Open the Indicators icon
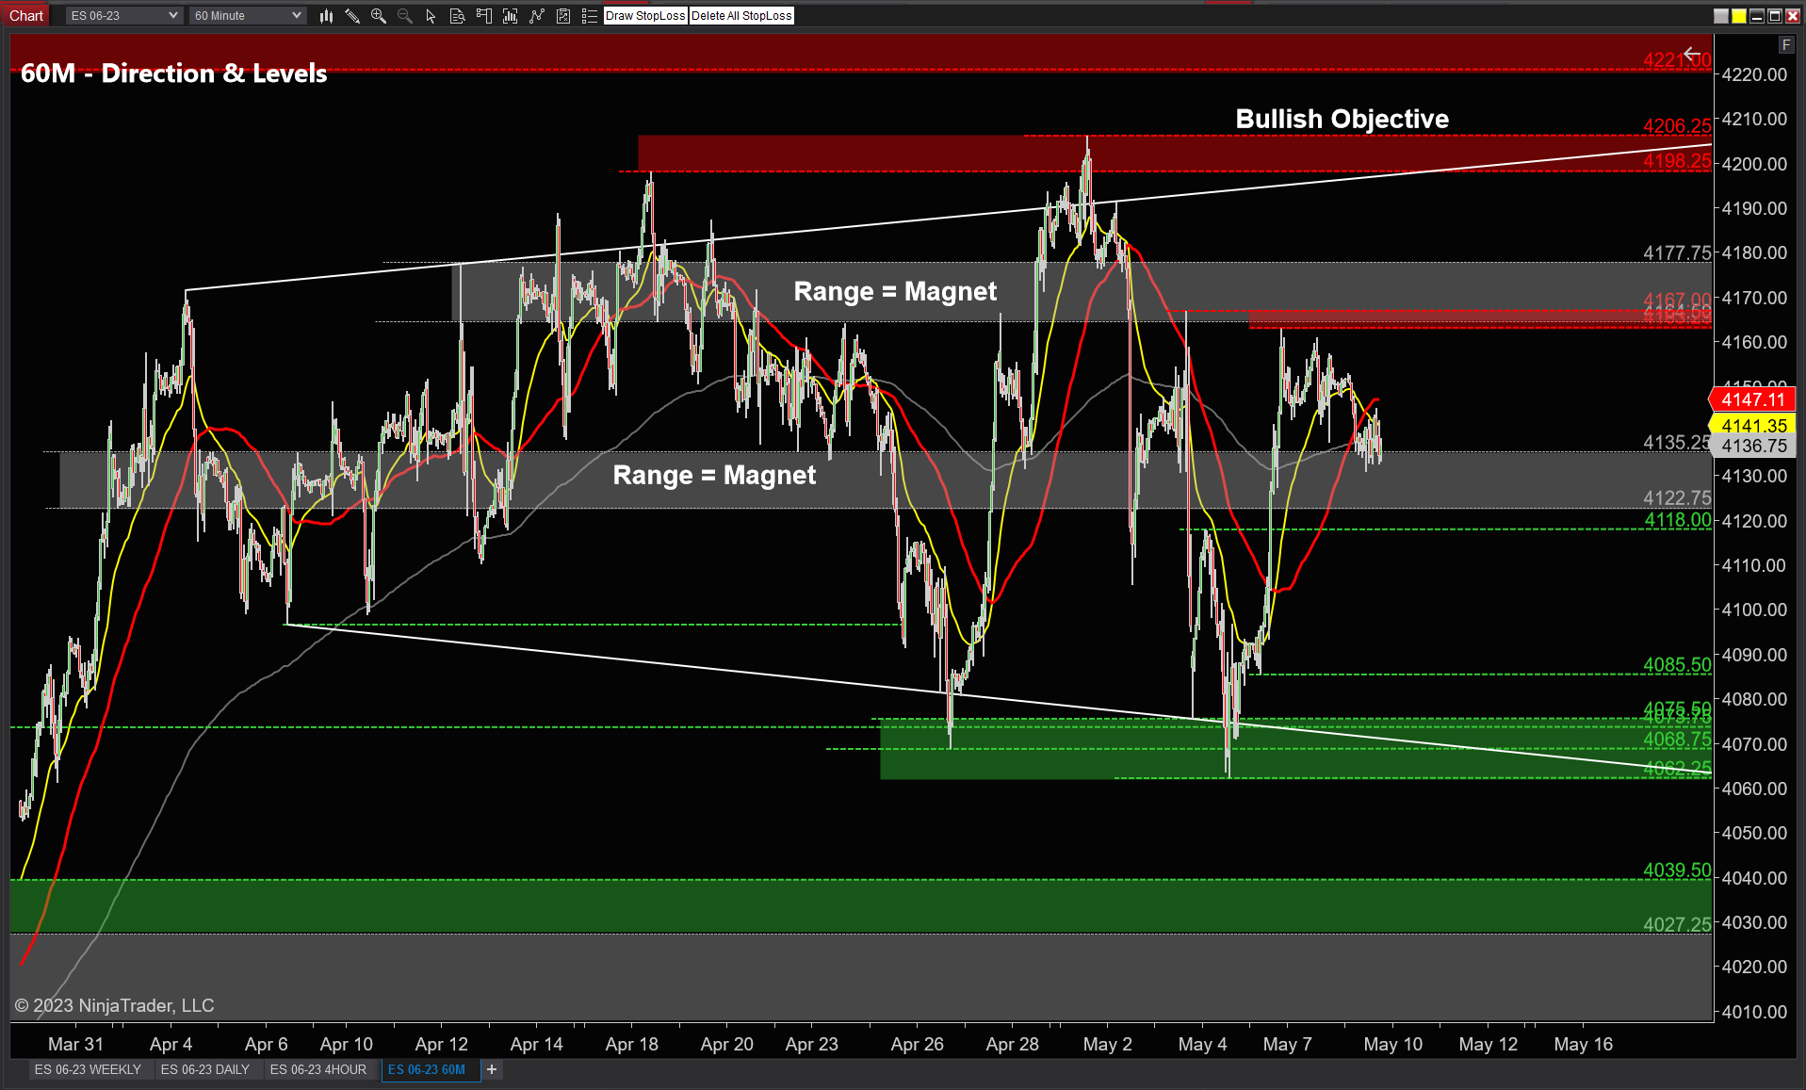This screenshot has height=1090, width=1806. click(536, 16)
